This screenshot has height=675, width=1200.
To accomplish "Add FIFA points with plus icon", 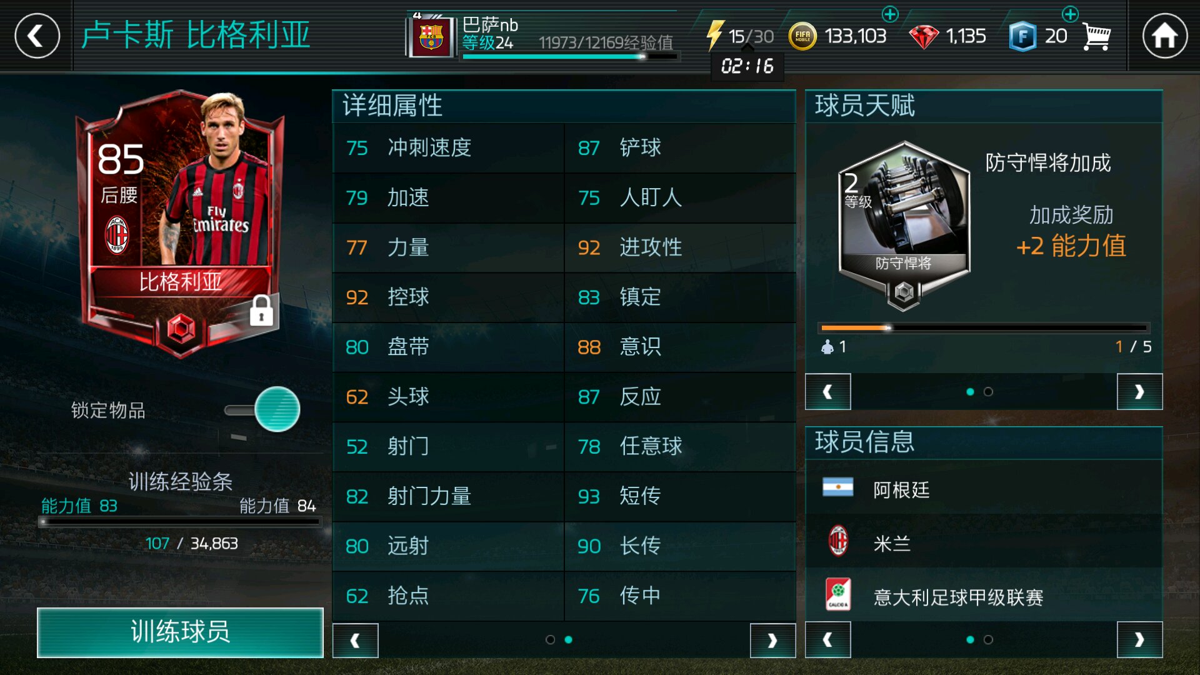I will (1070, 14).
